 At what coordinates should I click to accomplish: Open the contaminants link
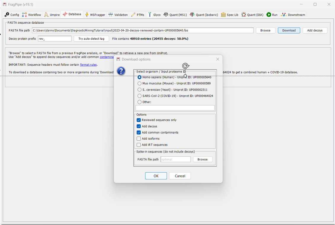pyautogui.click(x=107, y=57)
